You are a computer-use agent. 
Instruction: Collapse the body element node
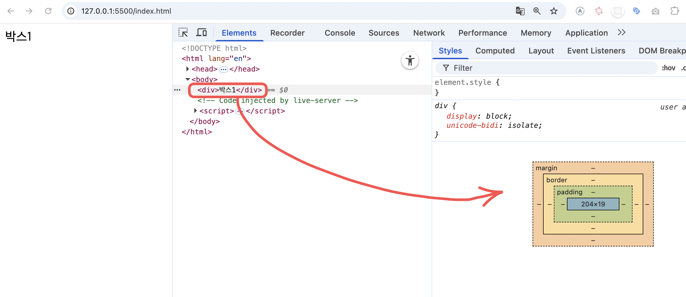[187, 79]
